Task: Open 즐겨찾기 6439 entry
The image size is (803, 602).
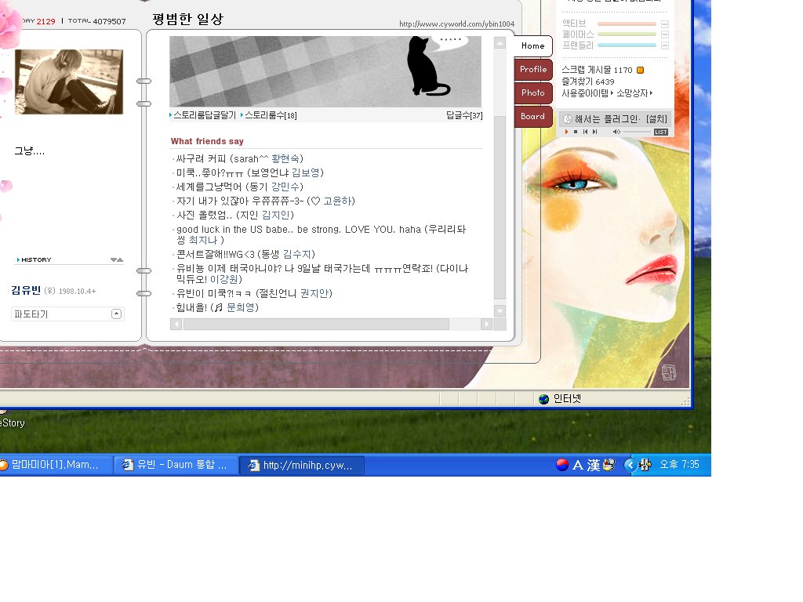Action: tap(588, 82)
